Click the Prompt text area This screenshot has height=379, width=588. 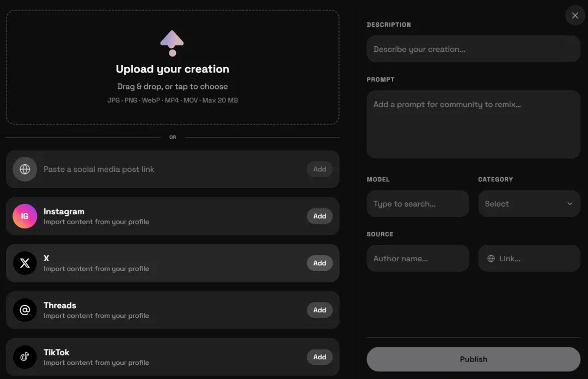473,124
